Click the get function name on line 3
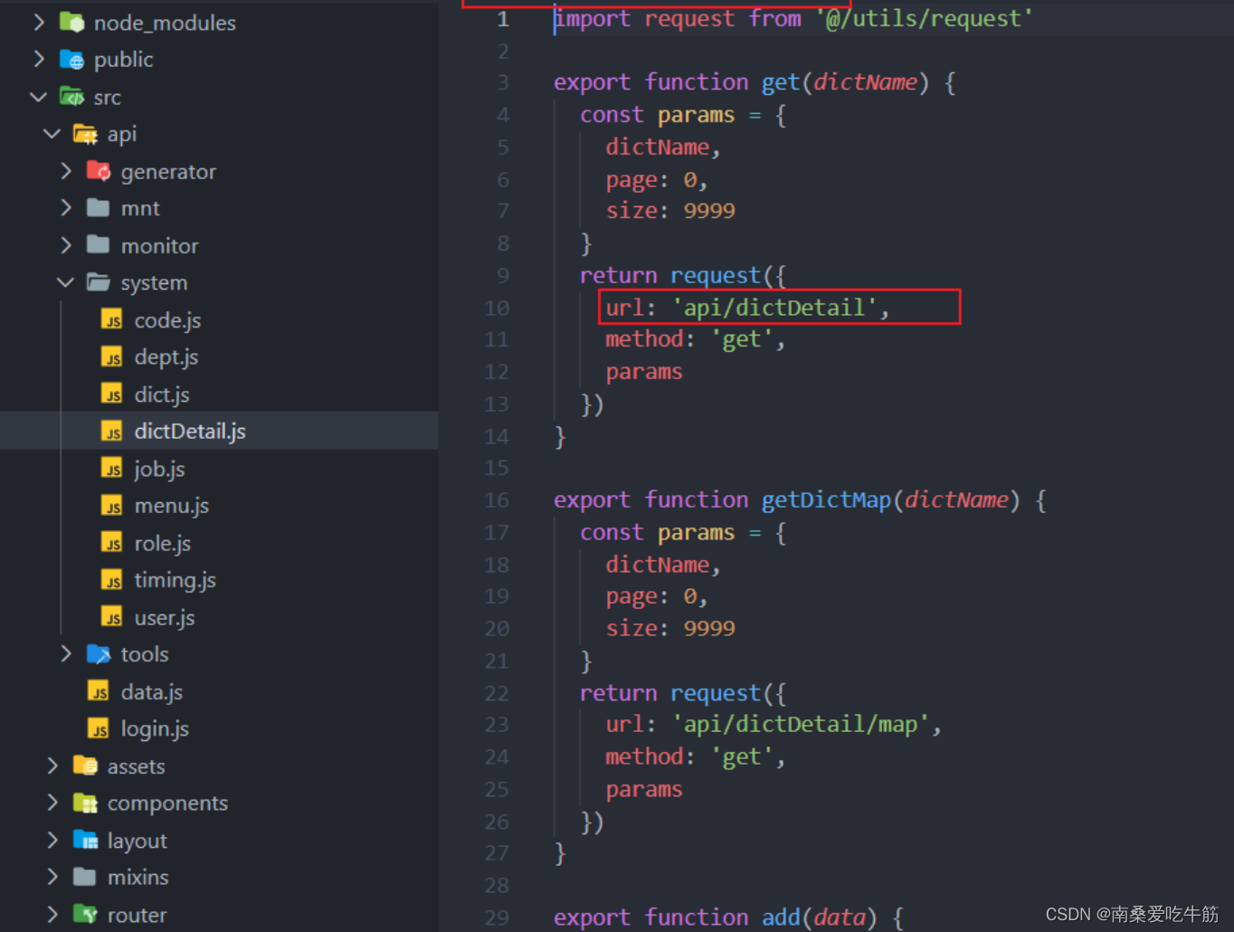 [780, 82]
